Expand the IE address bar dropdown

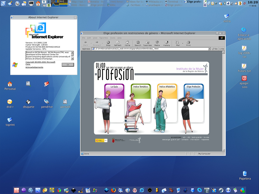tap(209, 49)
